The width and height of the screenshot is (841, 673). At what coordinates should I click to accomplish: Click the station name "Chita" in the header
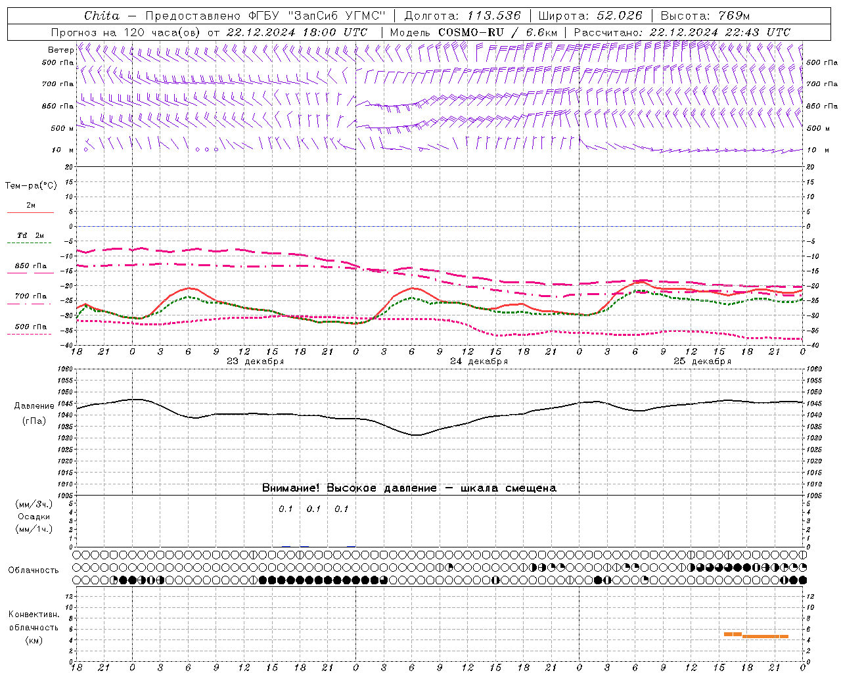click(x=102, y=16)
